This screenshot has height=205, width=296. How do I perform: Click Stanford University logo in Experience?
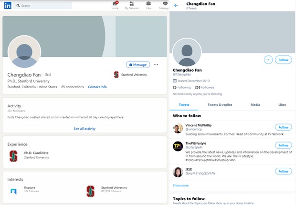pos(13,155)
